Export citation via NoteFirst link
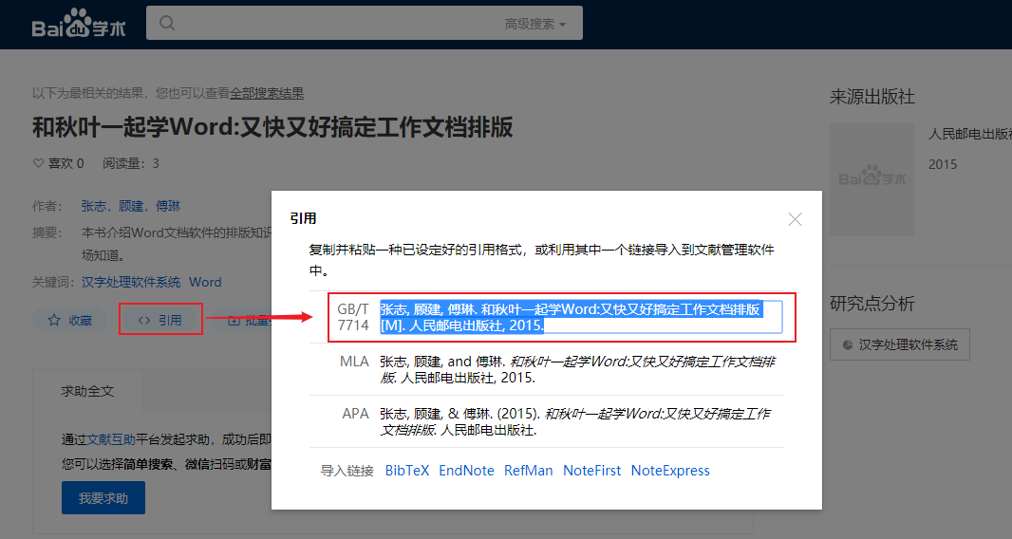Viewport: 1012px width, 539px height. coord(591,471)
